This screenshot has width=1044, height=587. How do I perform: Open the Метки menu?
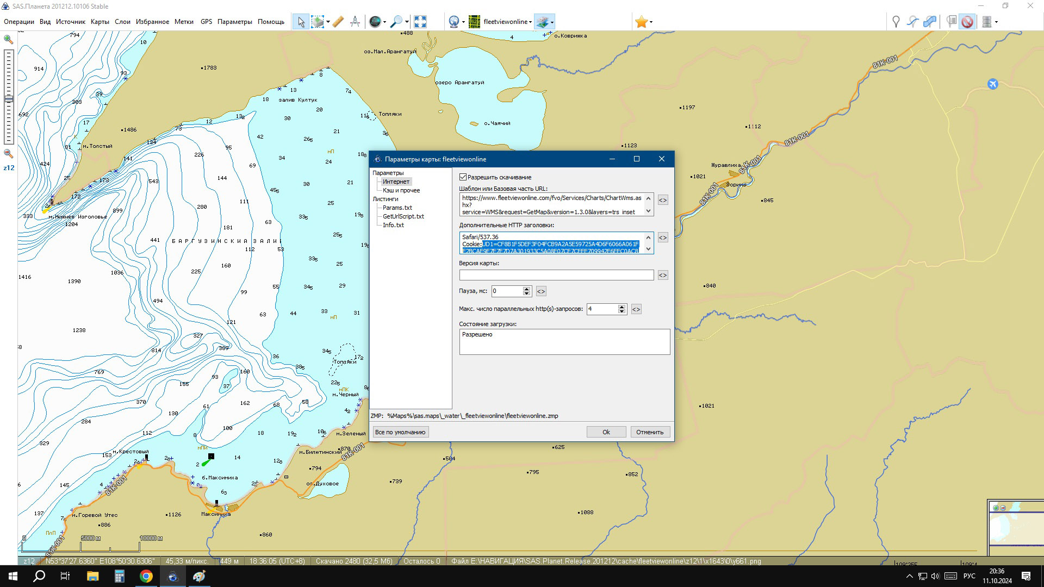184,22
